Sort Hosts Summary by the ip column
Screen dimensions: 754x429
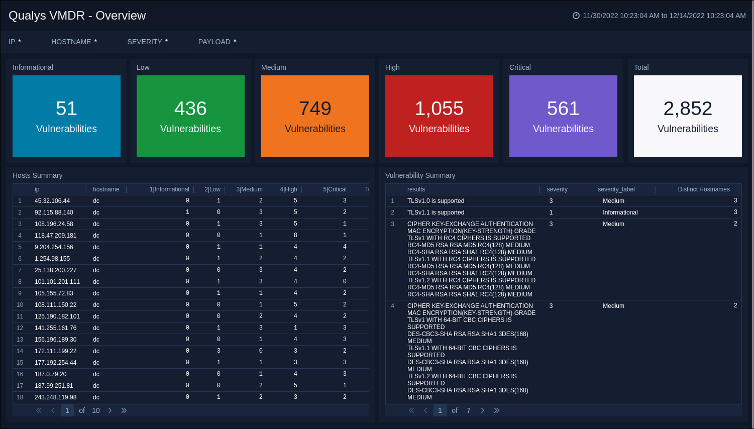(37, 189)
